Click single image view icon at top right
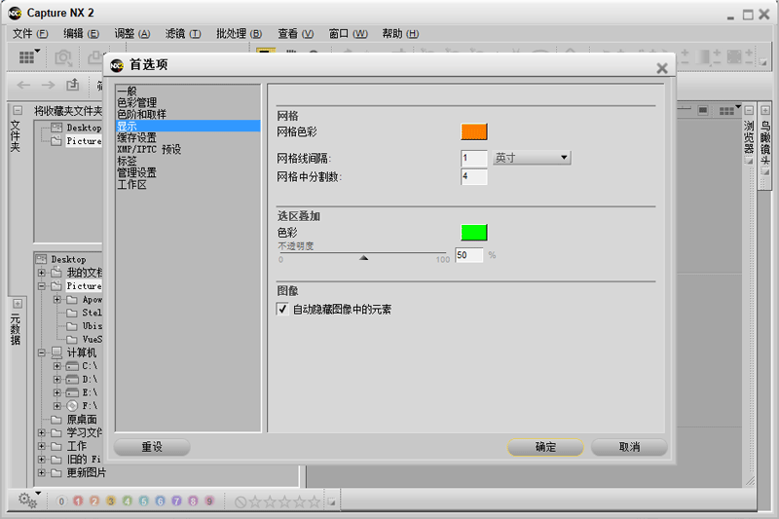779x519 pixels. point(703,110)
